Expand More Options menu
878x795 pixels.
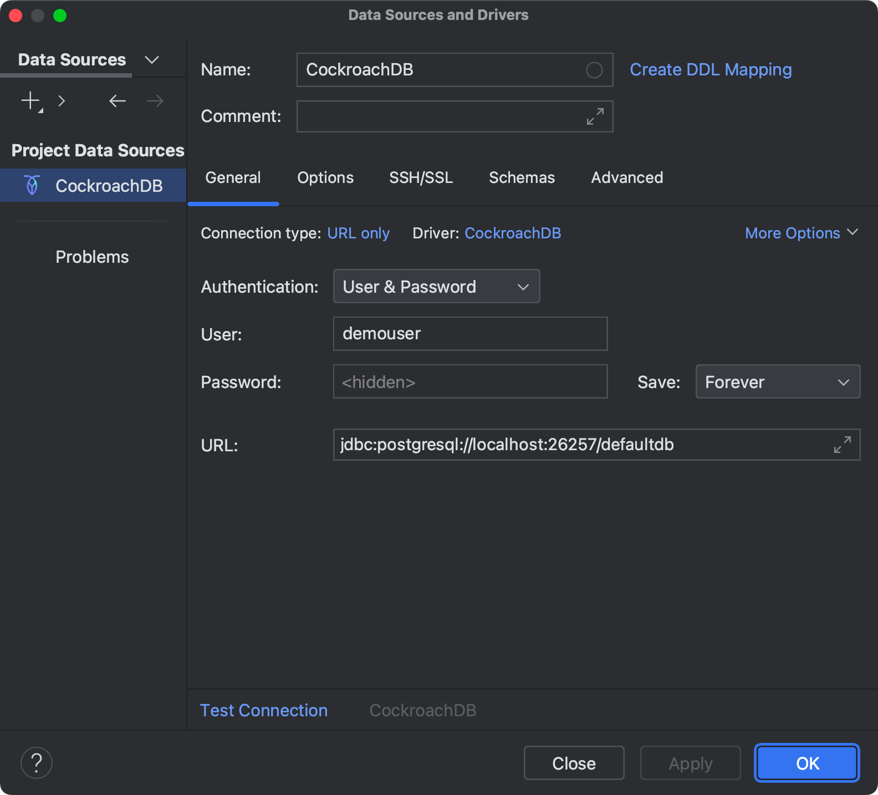click(801, 233)
